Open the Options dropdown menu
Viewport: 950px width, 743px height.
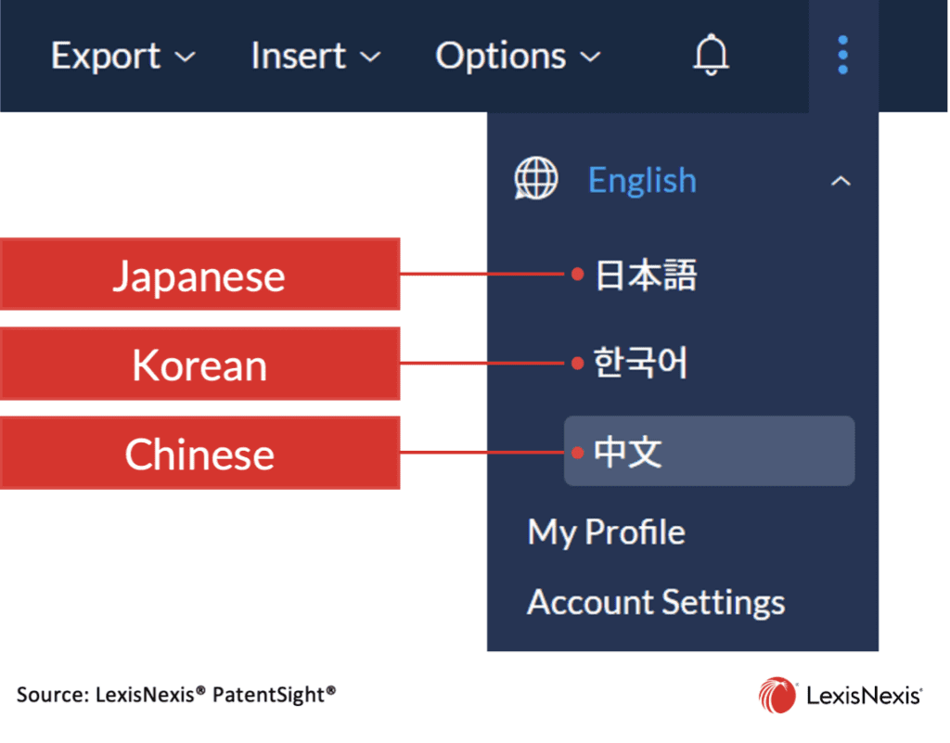pos(518,57)
